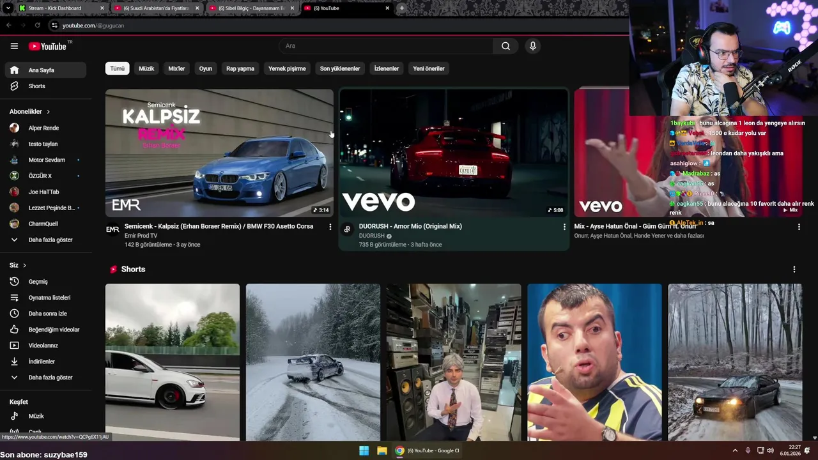Click the search magnifier button
This screenshot has height=460, width=818.
point(505,46)
